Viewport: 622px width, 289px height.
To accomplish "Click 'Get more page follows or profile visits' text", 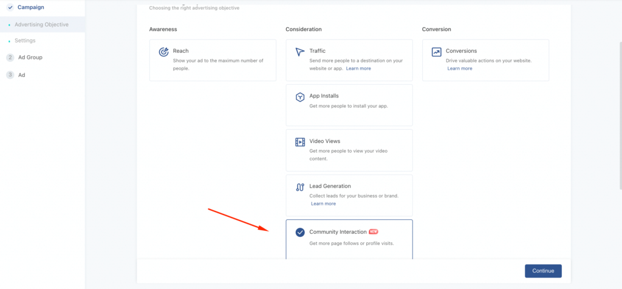I will [x=352, y=244].
